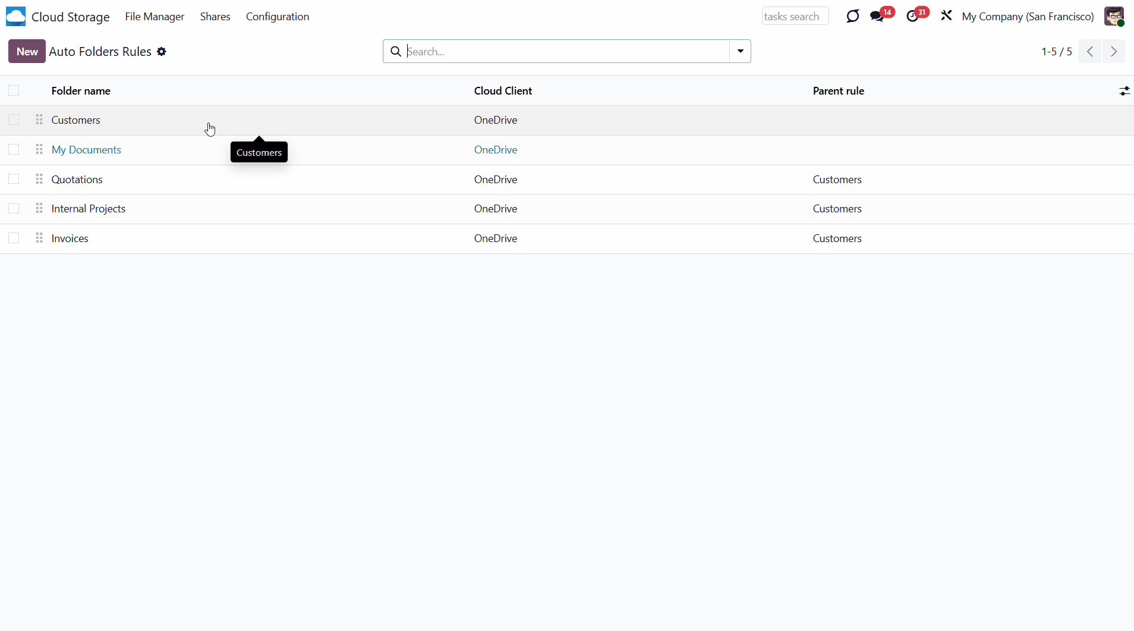Open the gear actions menu beside Auto Folders Rules

click(162, 52)
